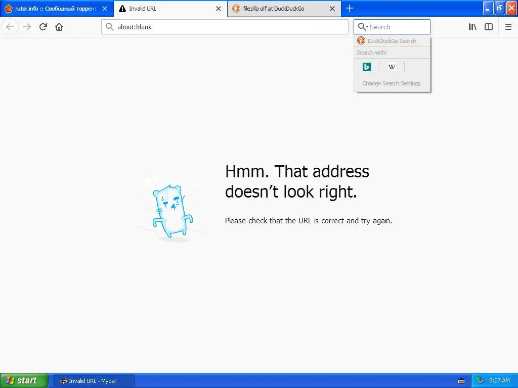Minimize the Mypal browser window
518x388 pixels.
coord(488,8)
